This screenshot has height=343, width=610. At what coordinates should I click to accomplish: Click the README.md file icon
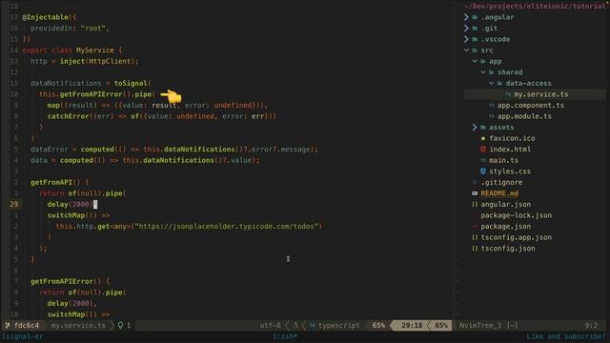475,192
